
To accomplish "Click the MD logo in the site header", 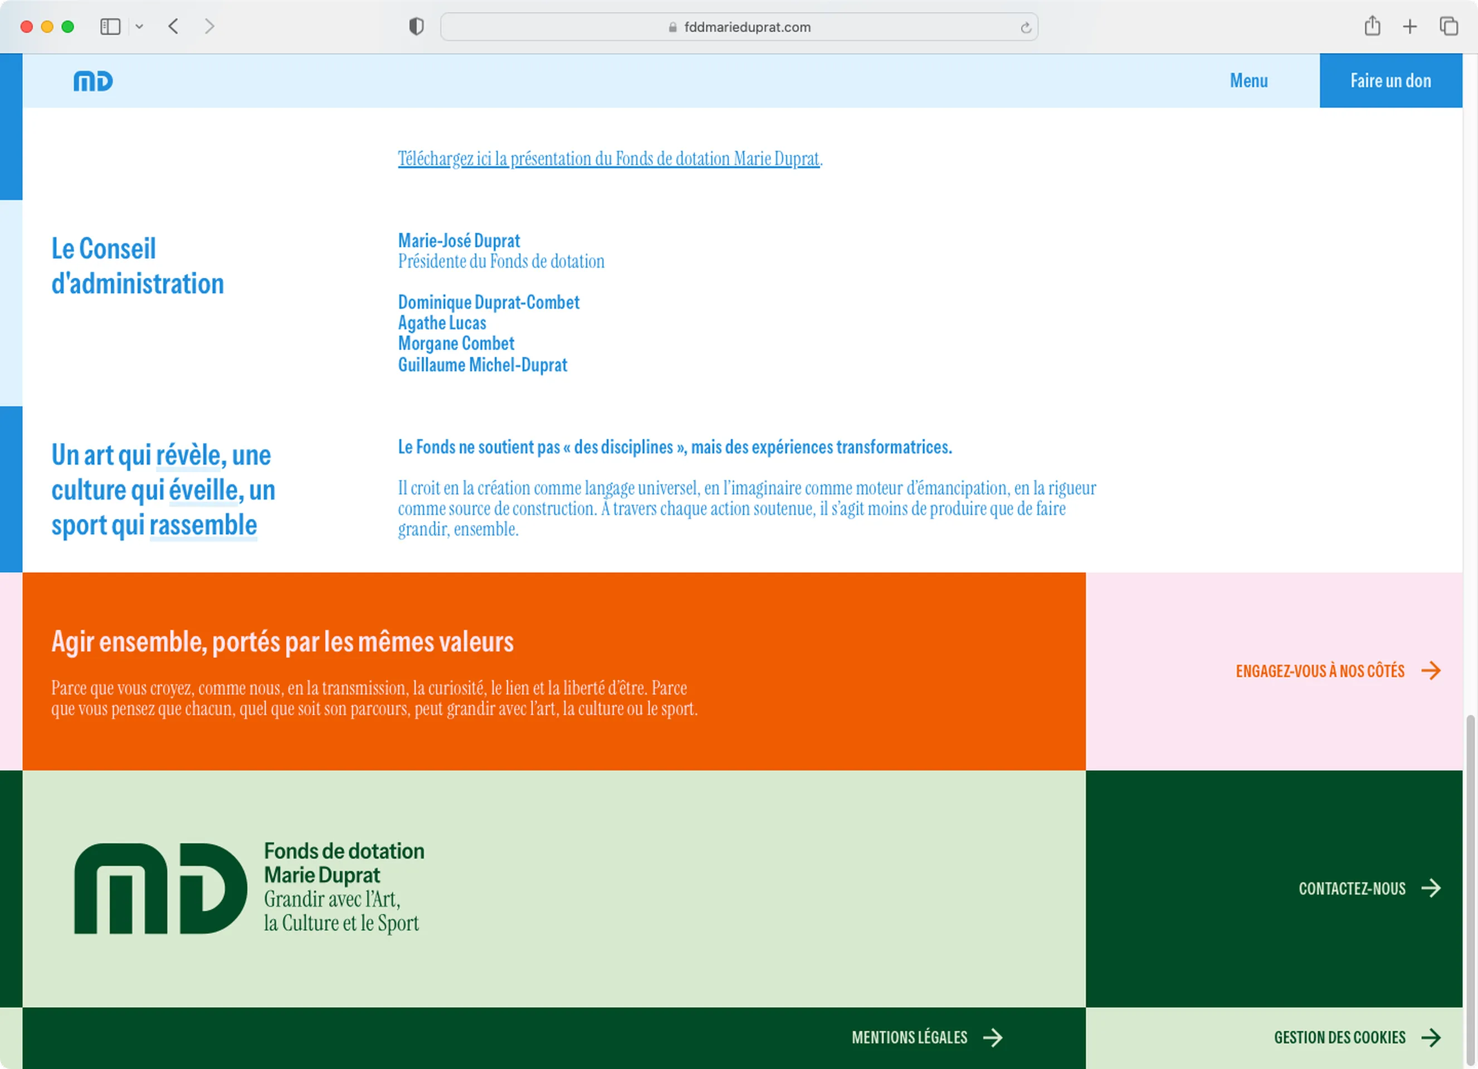I will click(x=93, y=81).
